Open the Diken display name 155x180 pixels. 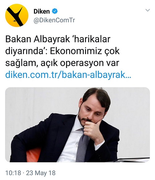click(42, 11)
